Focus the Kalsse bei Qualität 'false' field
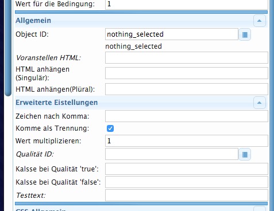The width and height of the screenshot is (274, 211). tap(187, 182)
